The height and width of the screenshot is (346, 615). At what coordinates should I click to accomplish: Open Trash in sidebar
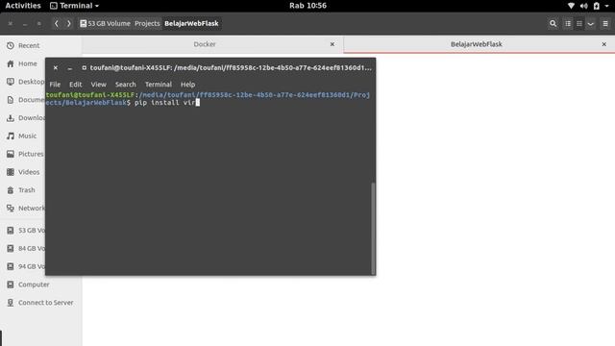[21, 190]
